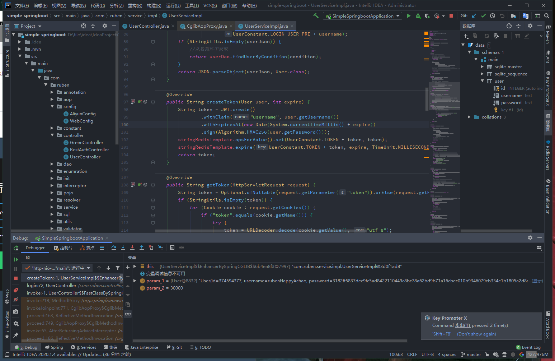Viewport: 555px width, 361px height.
Task: Click the Don't show again link
Action: coord(476,334)
